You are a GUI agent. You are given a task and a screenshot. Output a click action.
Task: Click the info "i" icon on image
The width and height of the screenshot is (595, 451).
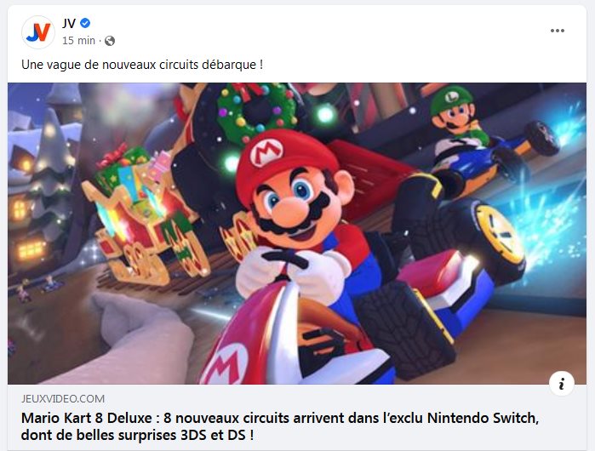pyautogui.click(x=561, y=384)
